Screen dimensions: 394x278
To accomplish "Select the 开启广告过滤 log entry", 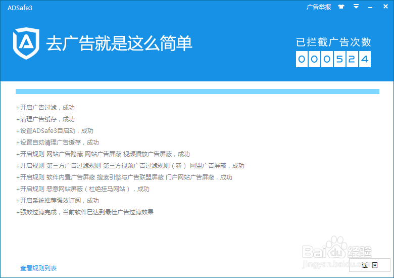I will click(x=45, y=108).
